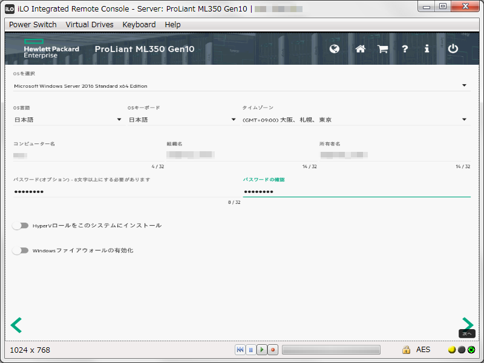Open the Virtual Drives menu

89,24
